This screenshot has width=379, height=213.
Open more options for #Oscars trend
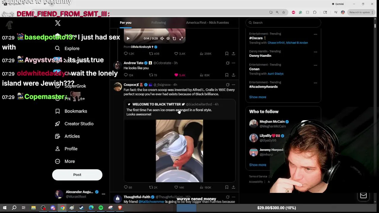315,34
